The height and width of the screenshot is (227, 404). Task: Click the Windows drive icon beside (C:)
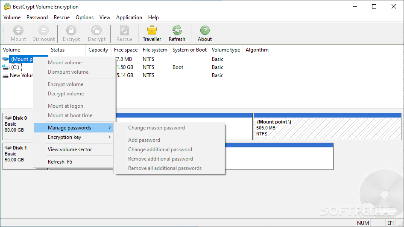6,67
